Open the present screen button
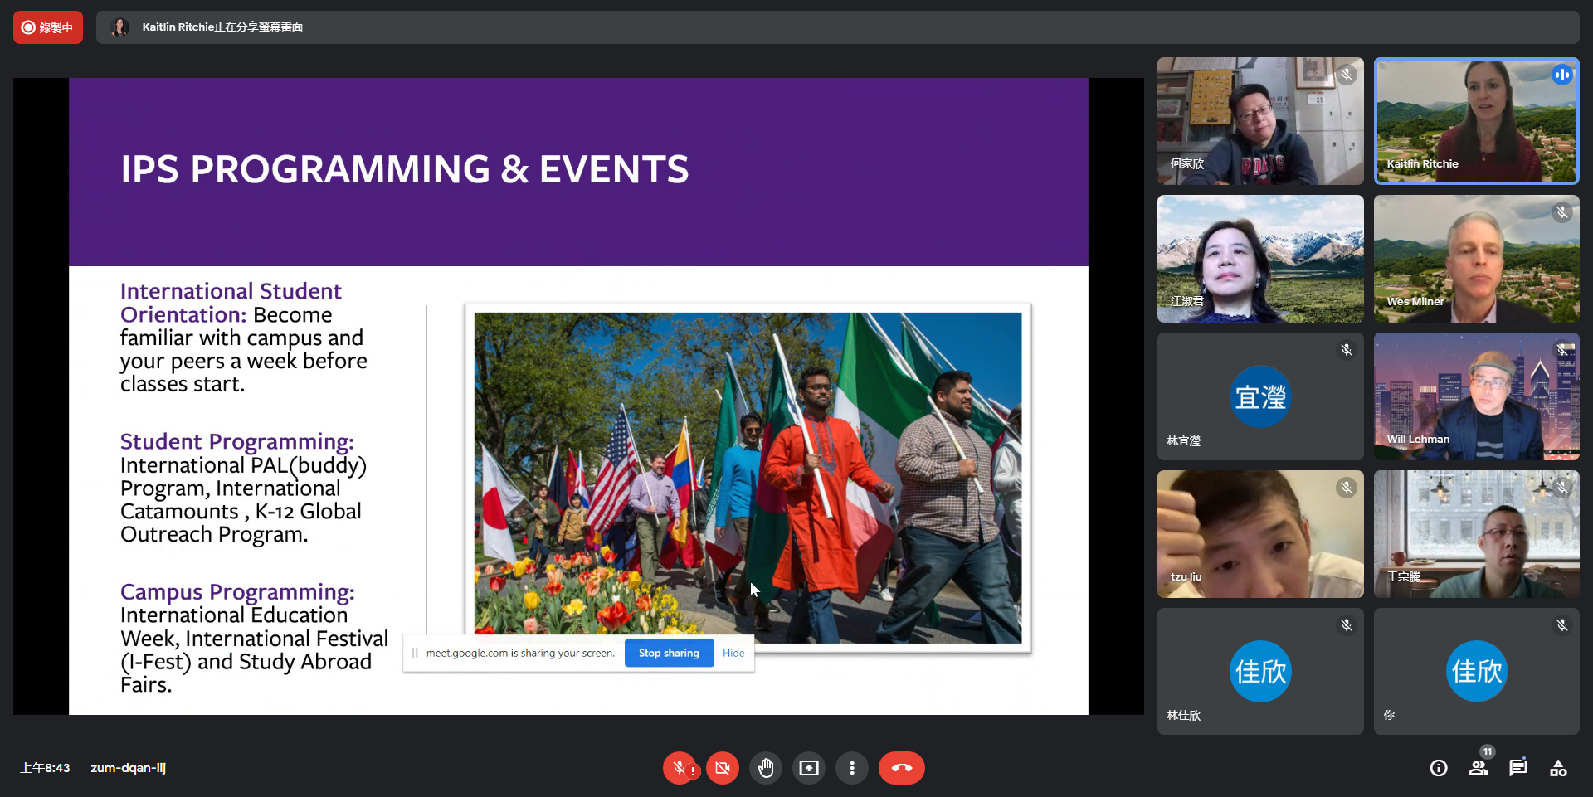 809,768
